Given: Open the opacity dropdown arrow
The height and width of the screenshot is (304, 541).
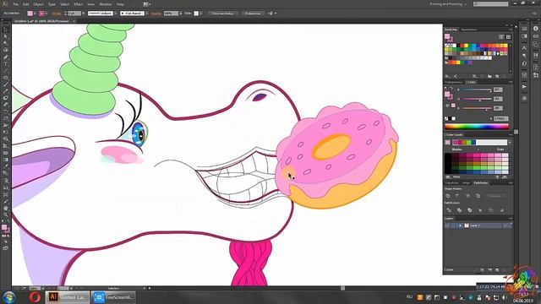Looking at the screenshot, I should pyautogui.click(x=181, y=14).
